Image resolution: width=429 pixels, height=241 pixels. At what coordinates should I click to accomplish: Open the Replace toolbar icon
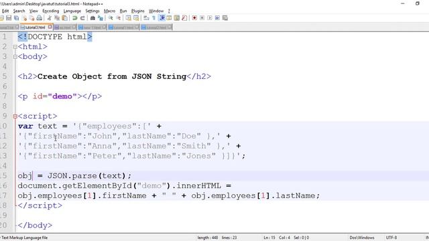[101, 18]
